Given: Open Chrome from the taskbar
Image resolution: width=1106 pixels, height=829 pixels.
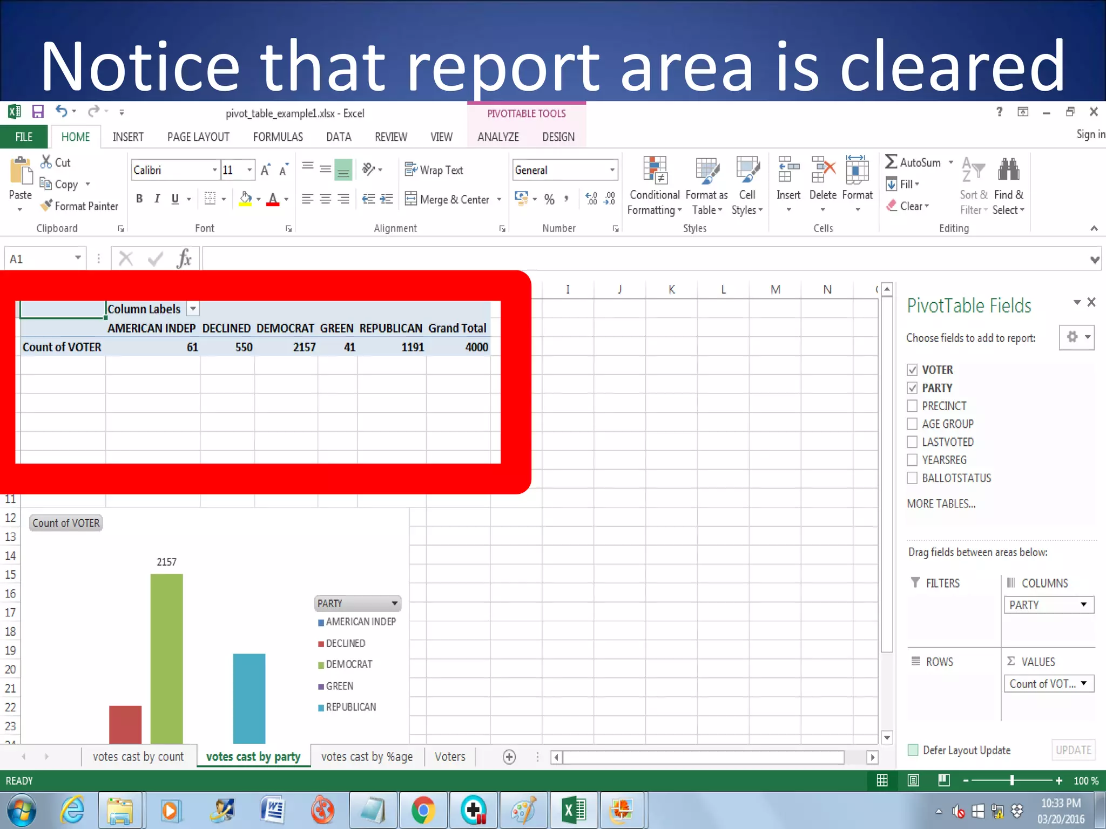Looking at the screenshot, I should coord(423,810).
